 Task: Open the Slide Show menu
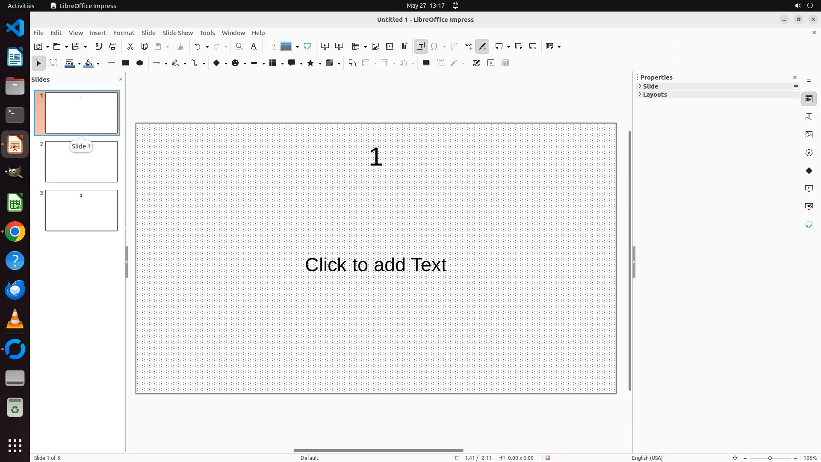coord(177,33)
